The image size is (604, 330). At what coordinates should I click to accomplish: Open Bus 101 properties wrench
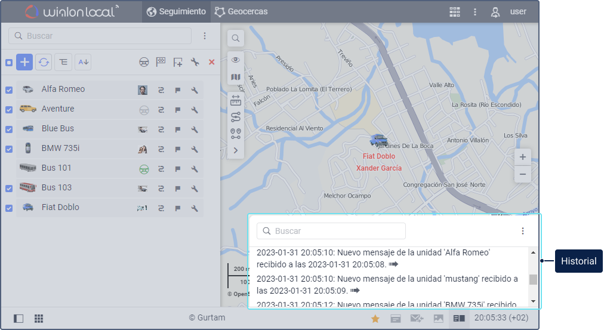pyautogui.click(x=195, y=169)
